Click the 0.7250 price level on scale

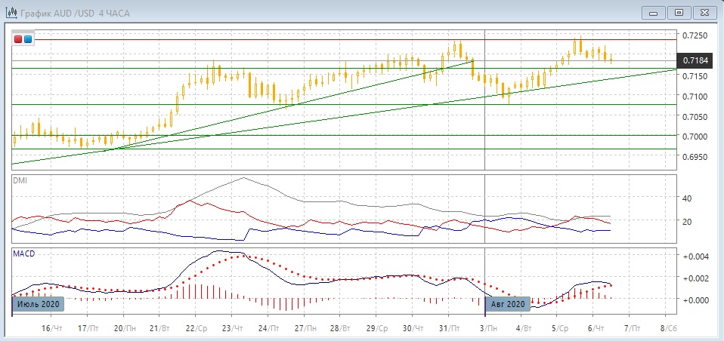(695, 35)
